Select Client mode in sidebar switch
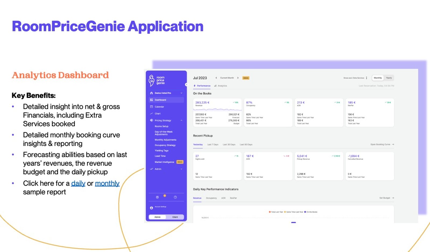The image size is (430, 252). click(175, 217)
